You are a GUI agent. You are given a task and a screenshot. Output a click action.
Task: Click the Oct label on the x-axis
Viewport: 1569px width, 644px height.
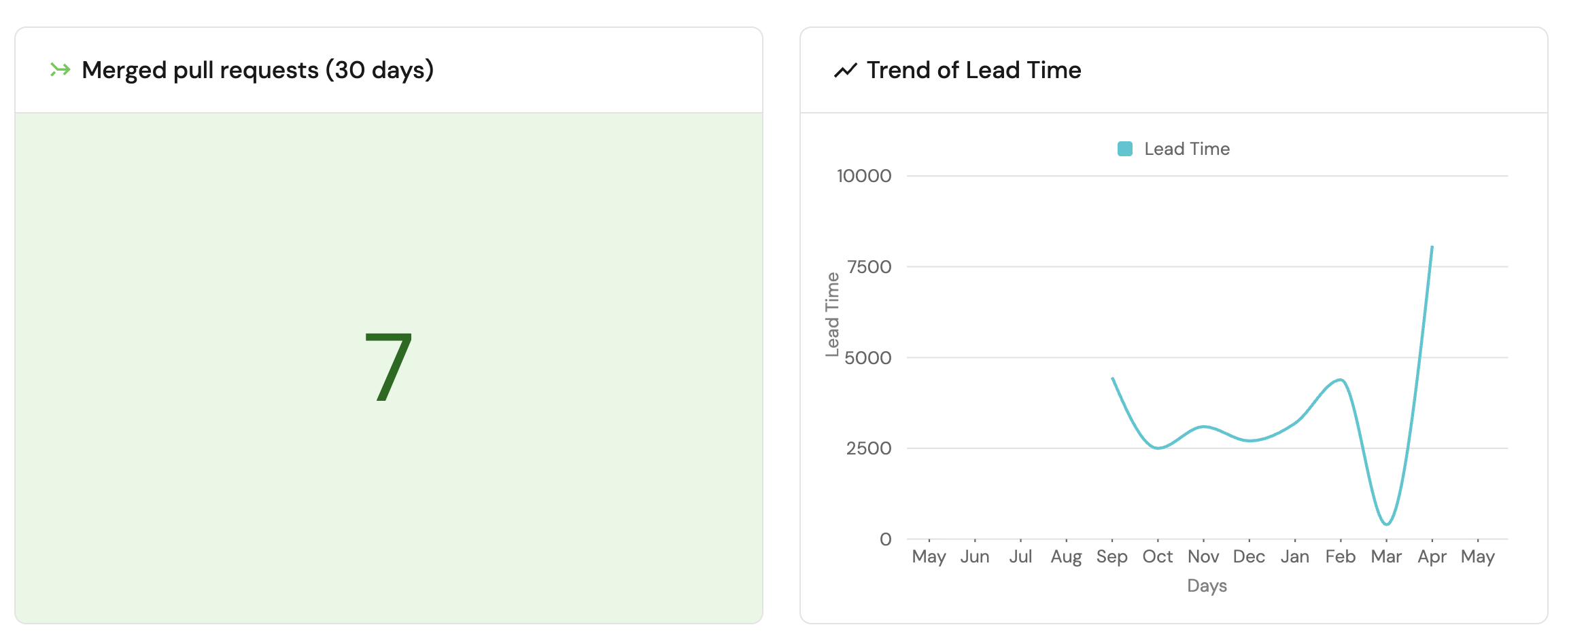pyautogui.click(x=1157, y=557)
